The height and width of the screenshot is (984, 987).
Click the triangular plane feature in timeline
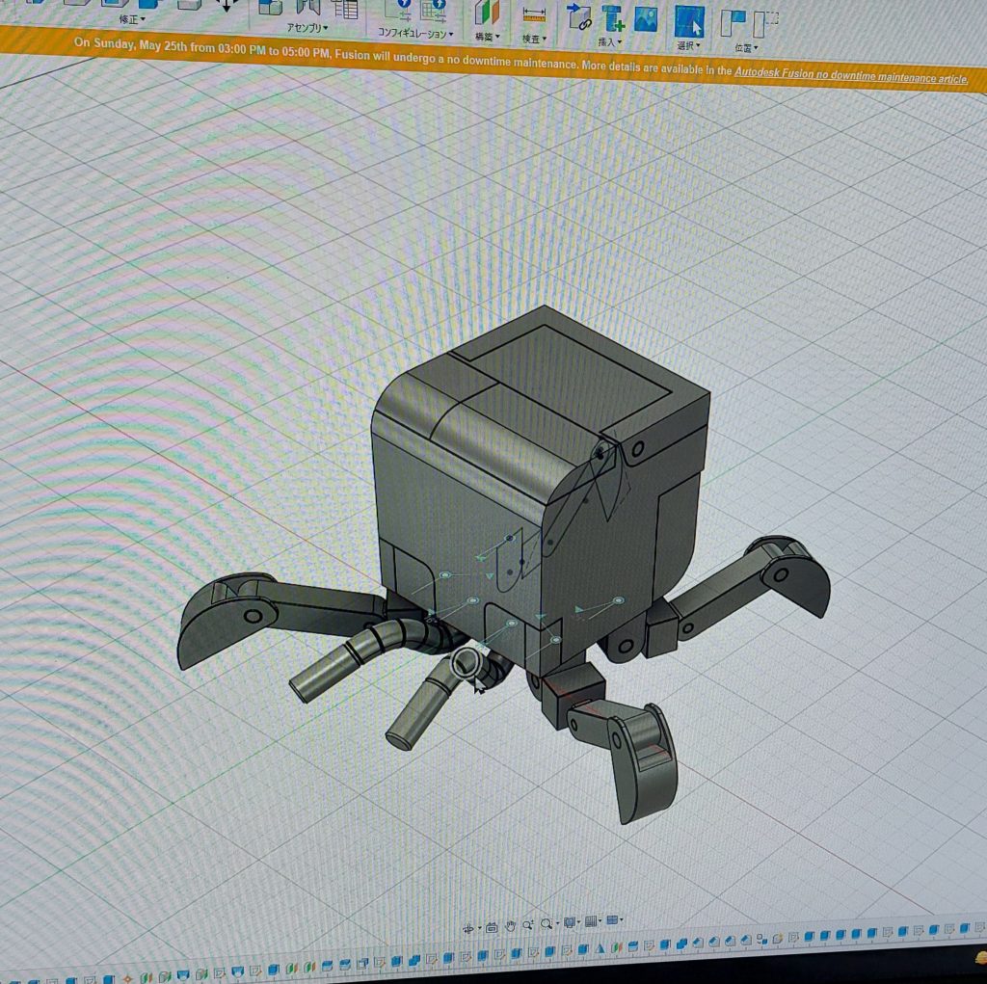599,948
